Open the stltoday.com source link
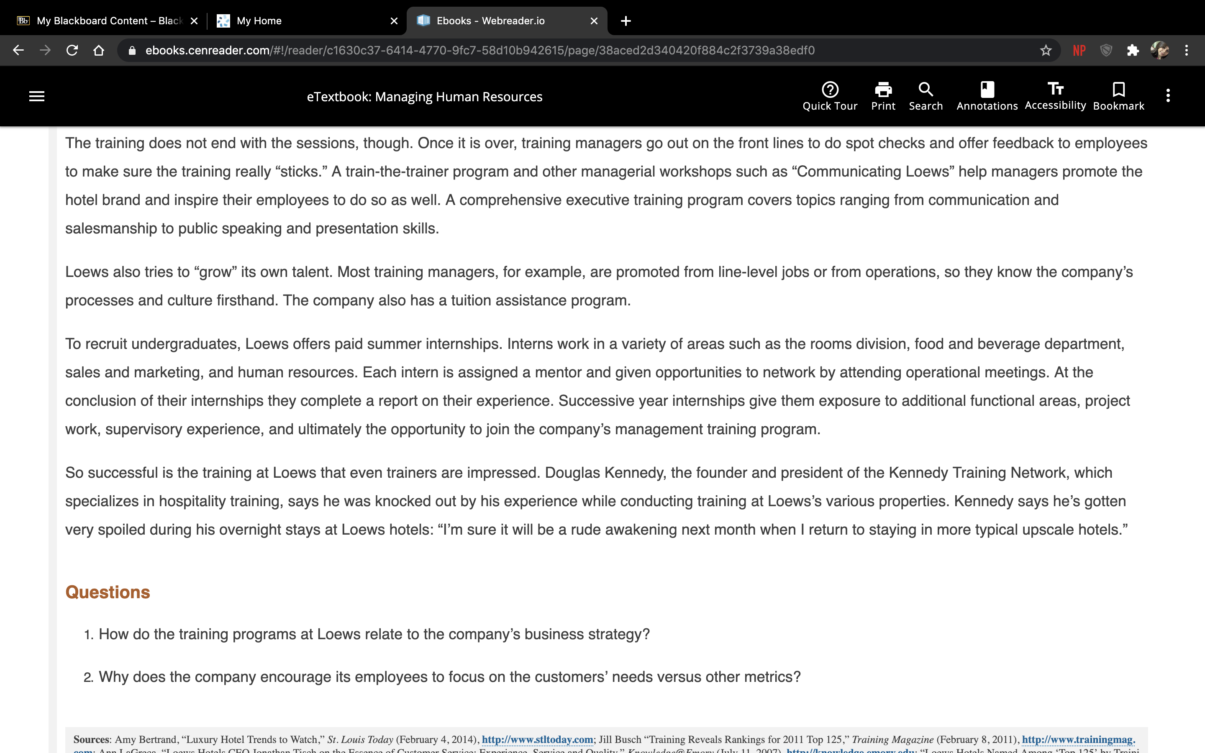Image resolution: width=1205 pixels, height=753 pixels. (x=537, y=740)
